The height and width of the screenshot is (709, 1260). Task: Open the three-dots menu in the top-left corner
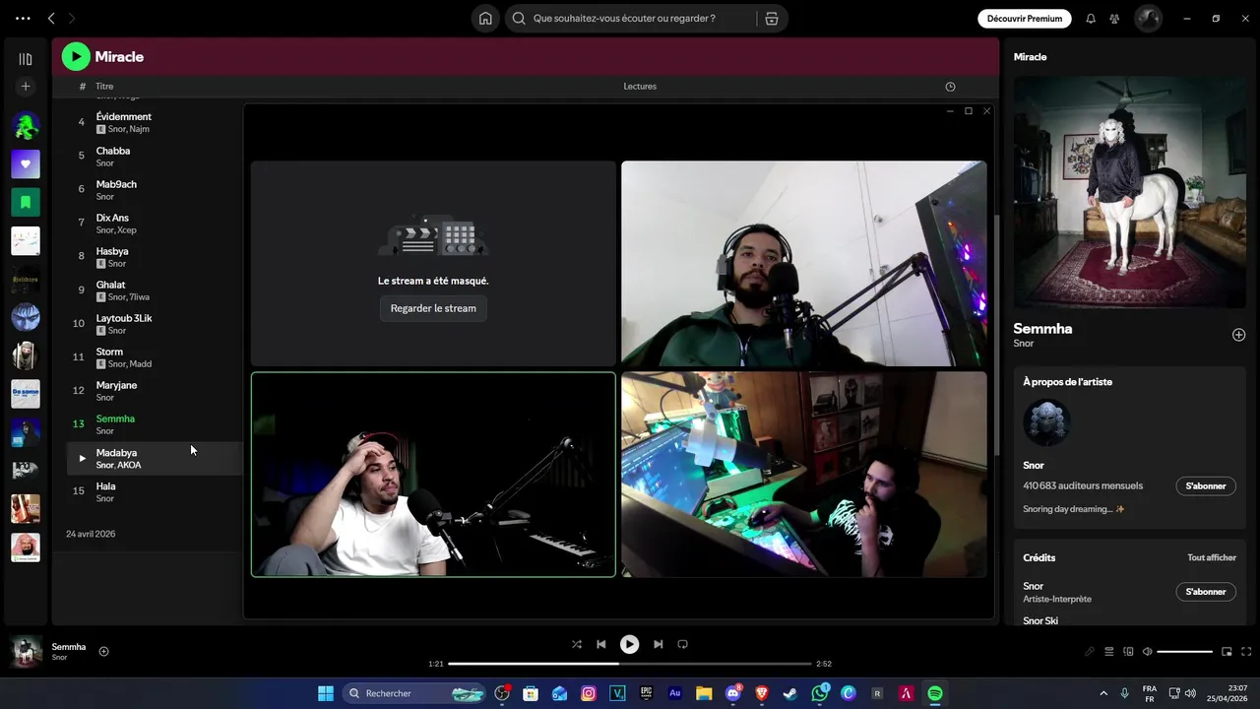pyautogui.click(x=24, y=19)
